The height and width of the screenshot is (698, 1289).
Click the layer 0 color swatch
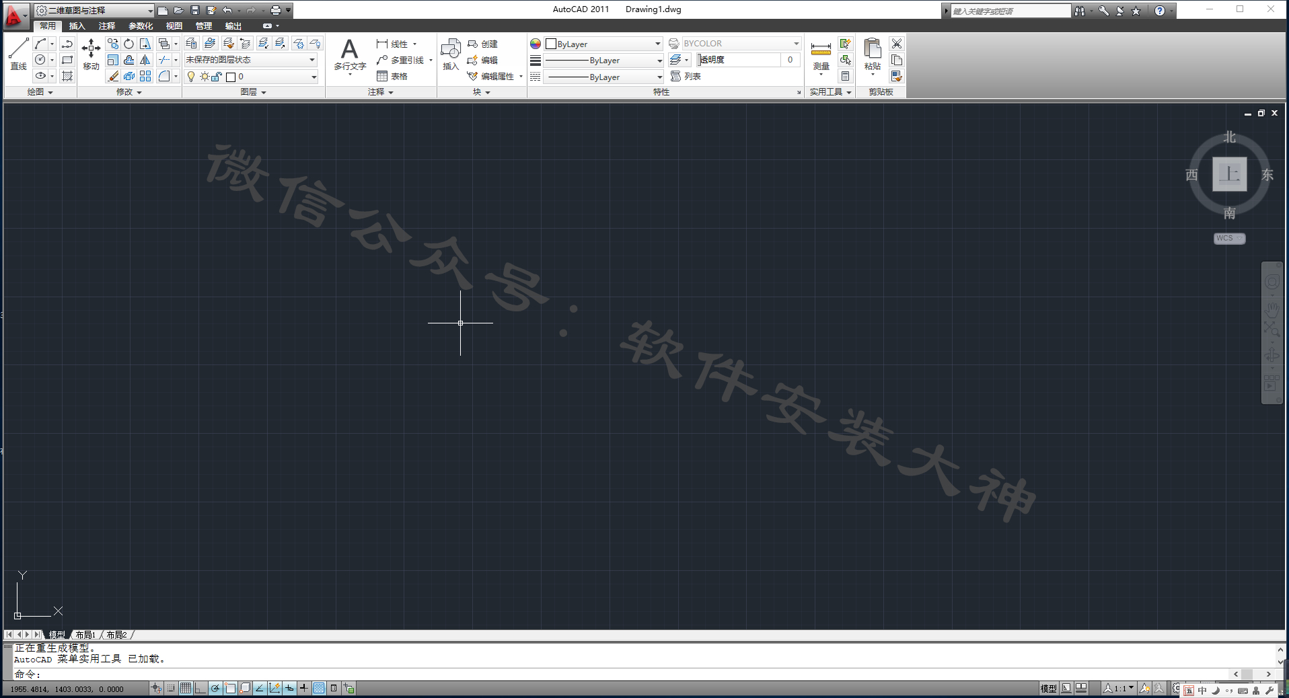tap(231, 77)
